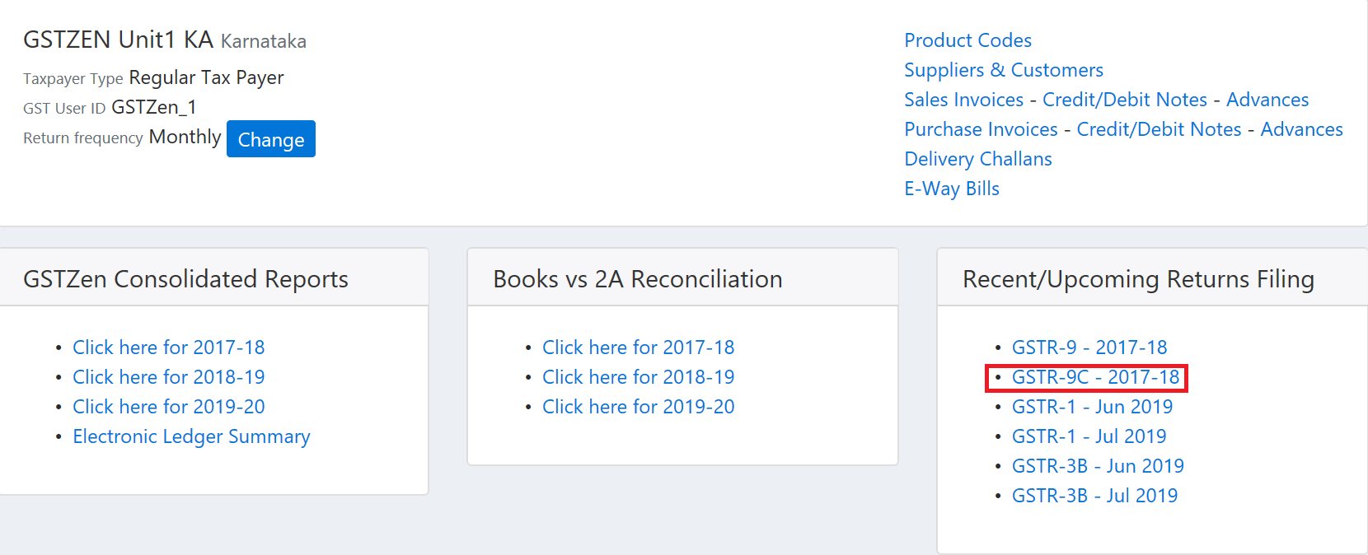The height and width of the screenshot is (555, 1368).
Task: View Advances under Sales Invoices
Action: click(x=1267, y=100)
